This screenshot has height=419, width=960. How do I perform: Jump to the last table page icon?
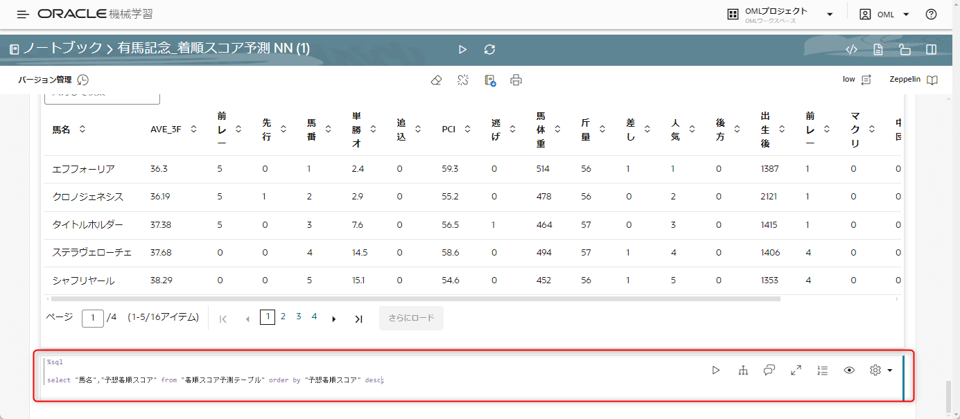click(x=358, y=319)
